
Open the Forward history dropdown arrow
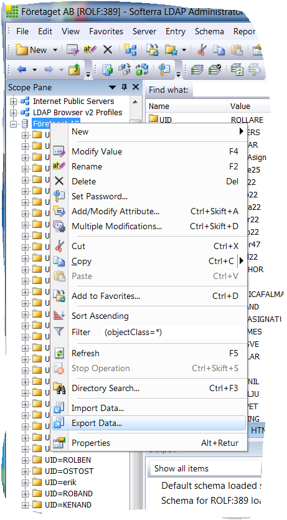[x=61, y=70]
